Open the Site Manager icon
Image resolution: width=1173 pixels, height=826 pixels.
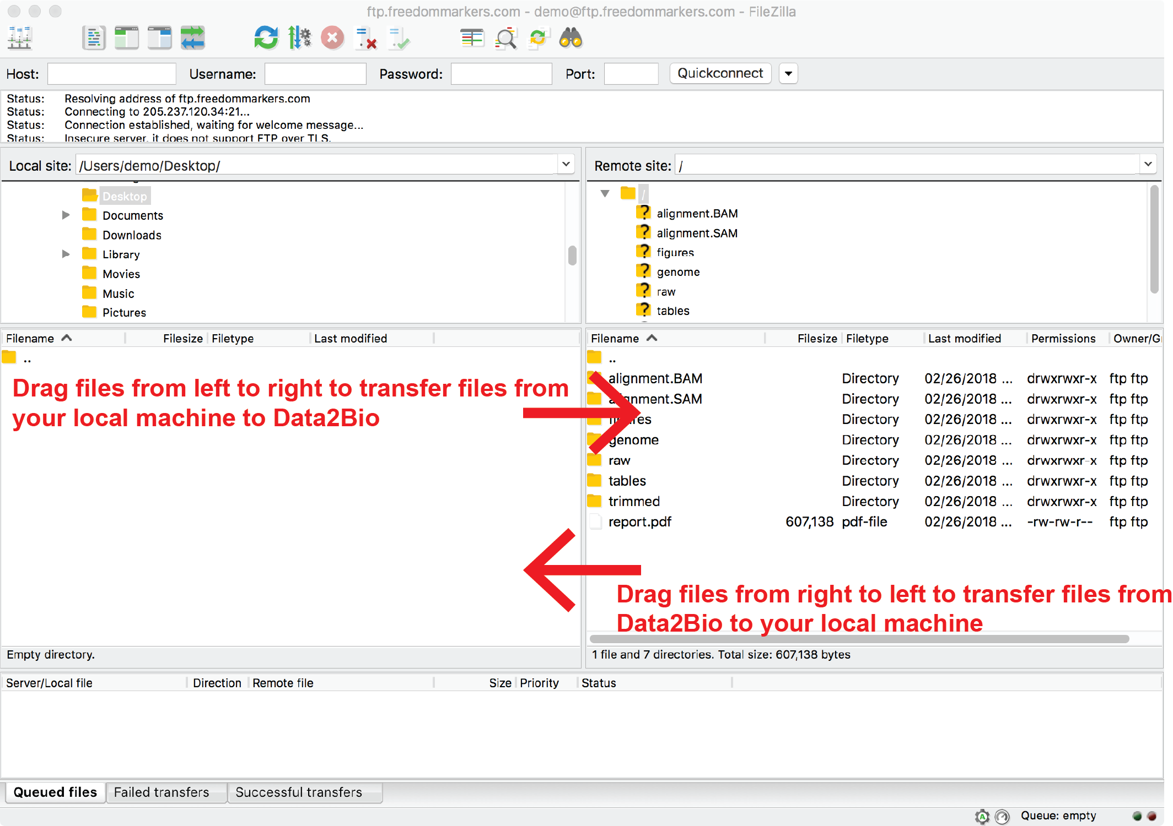point(20,38)
